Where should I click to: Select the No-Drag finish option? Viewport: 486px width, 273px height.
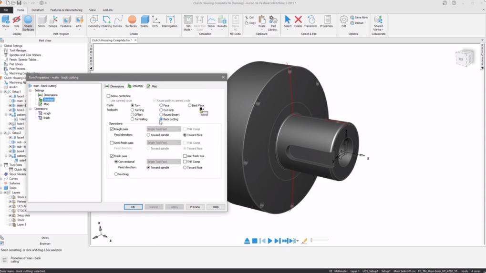click(116, 174)
